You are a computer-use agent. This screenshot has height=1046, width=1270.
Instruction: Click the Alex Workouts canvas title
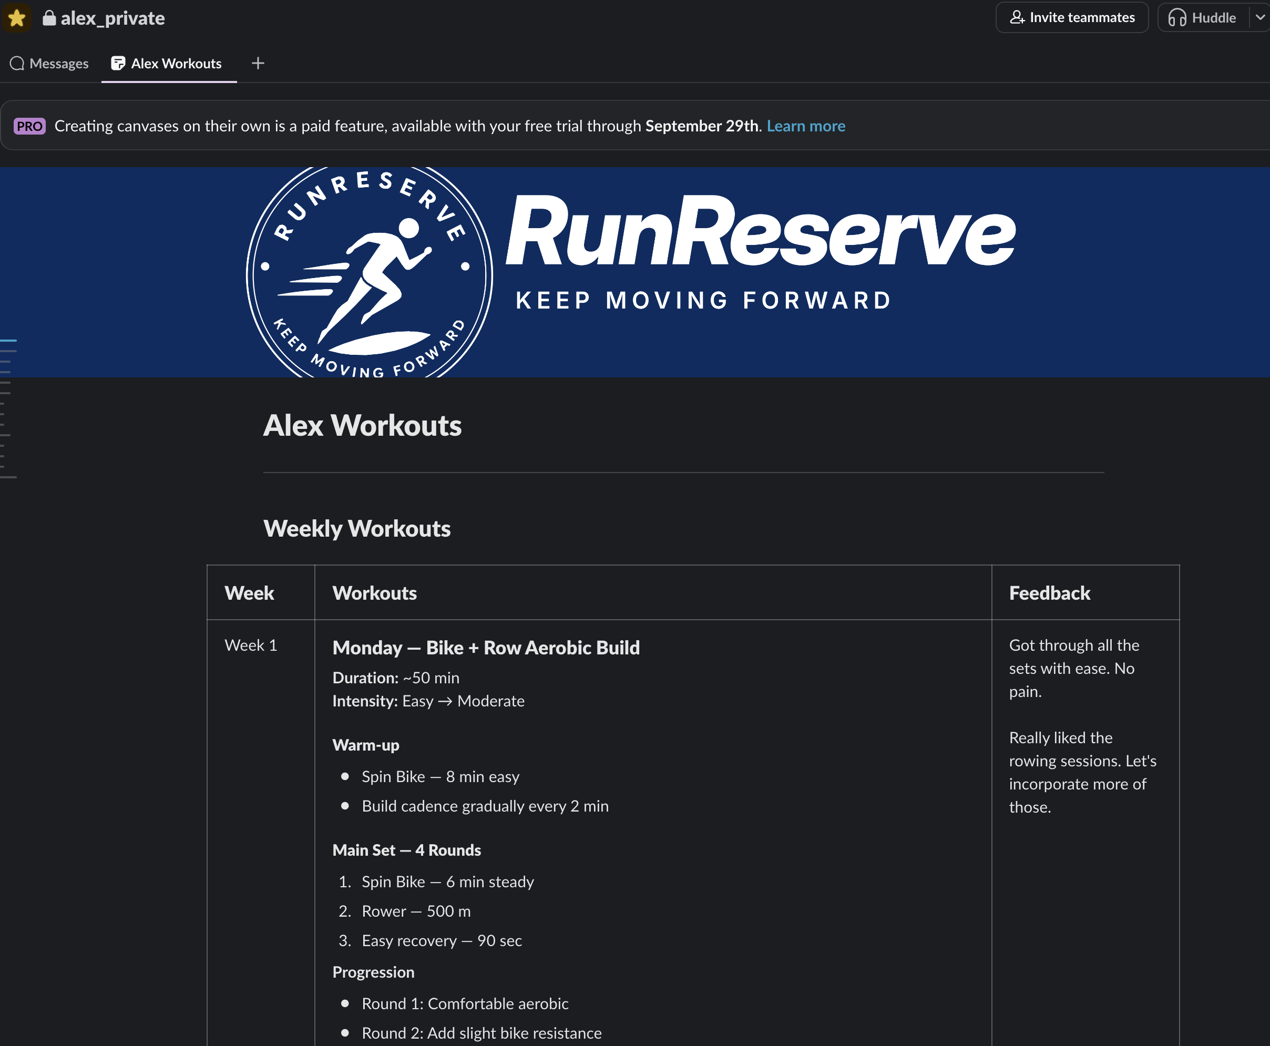click(362, 425)
